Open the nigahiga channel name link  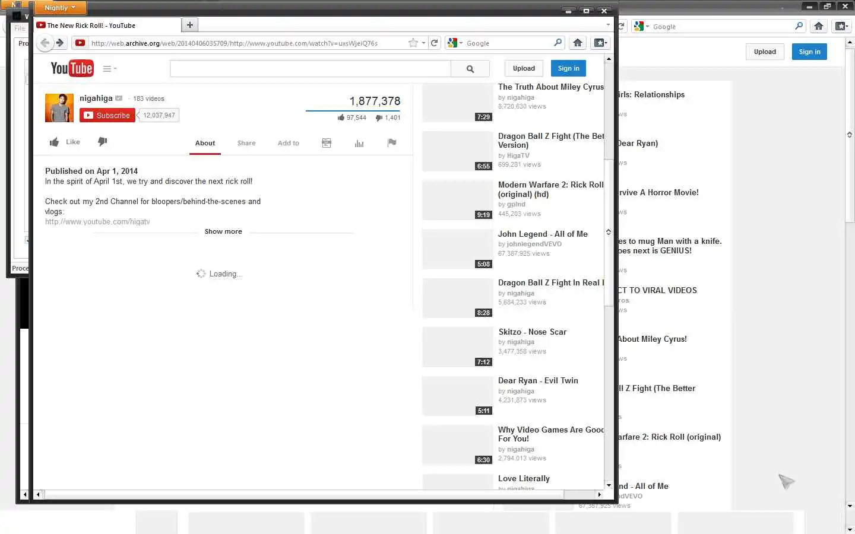pyautogui.click(x=96, y=98)
